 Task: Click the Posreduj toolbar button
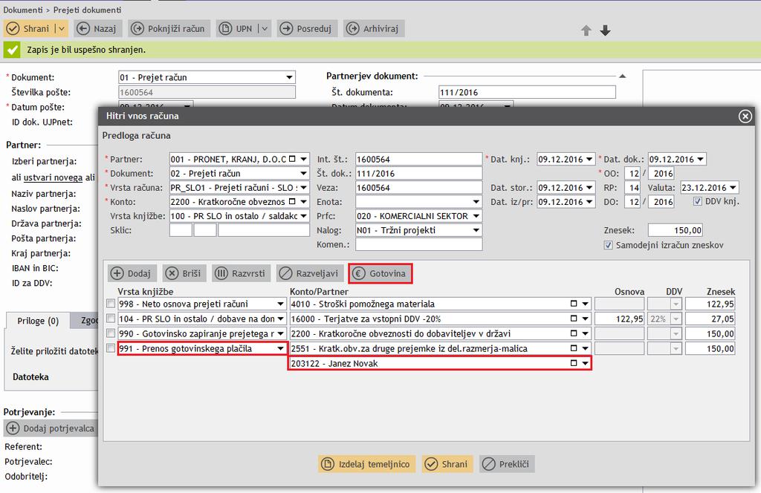[x=307, y=29]
